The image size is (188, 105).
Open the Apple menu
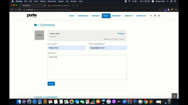pos(13,1)
